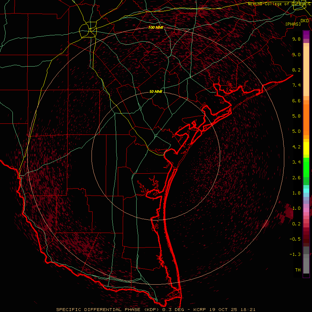Click the 8.2 value on the color scale
The width and height of the screenshot is (312, 312).
296,70
